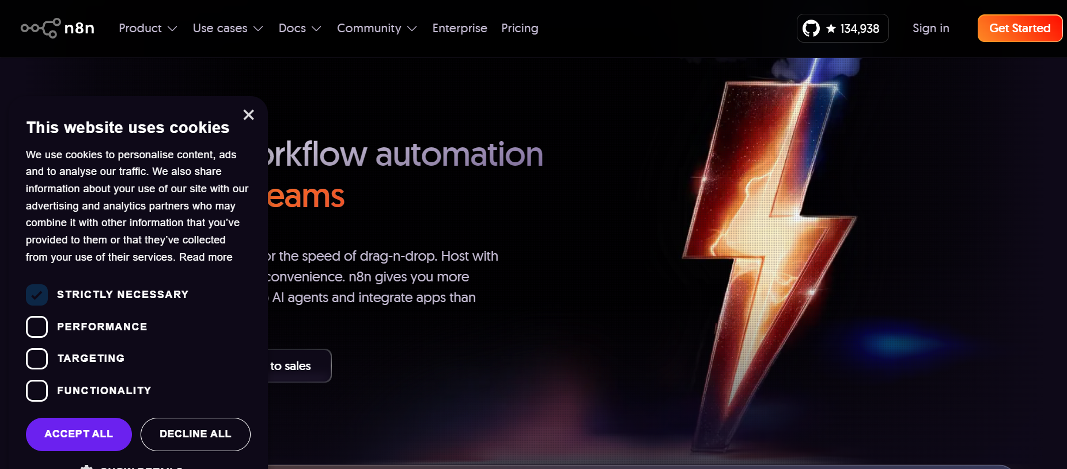
Task: Click the Sign in link
Action: tap(931, 28)
